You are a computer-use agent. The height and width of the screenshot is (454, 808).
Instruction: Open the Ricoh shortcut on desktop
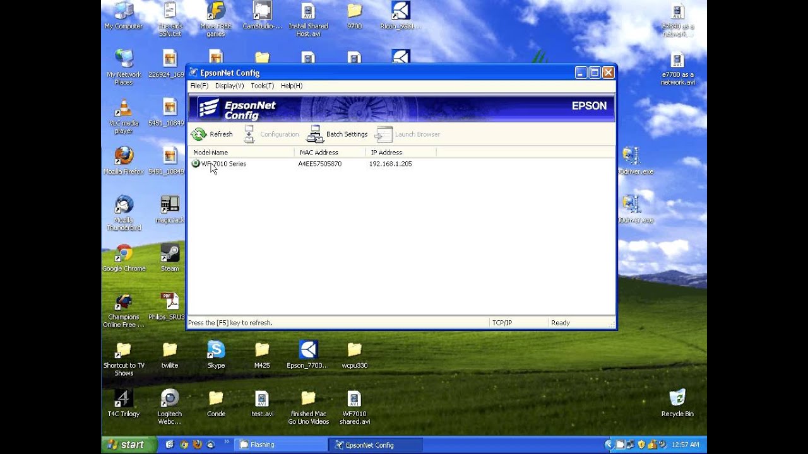[x=400, y=16]
